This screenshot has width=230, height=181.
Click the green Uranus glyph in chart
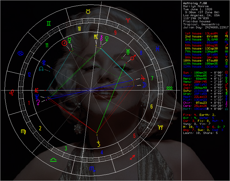[x=128, y=50]
